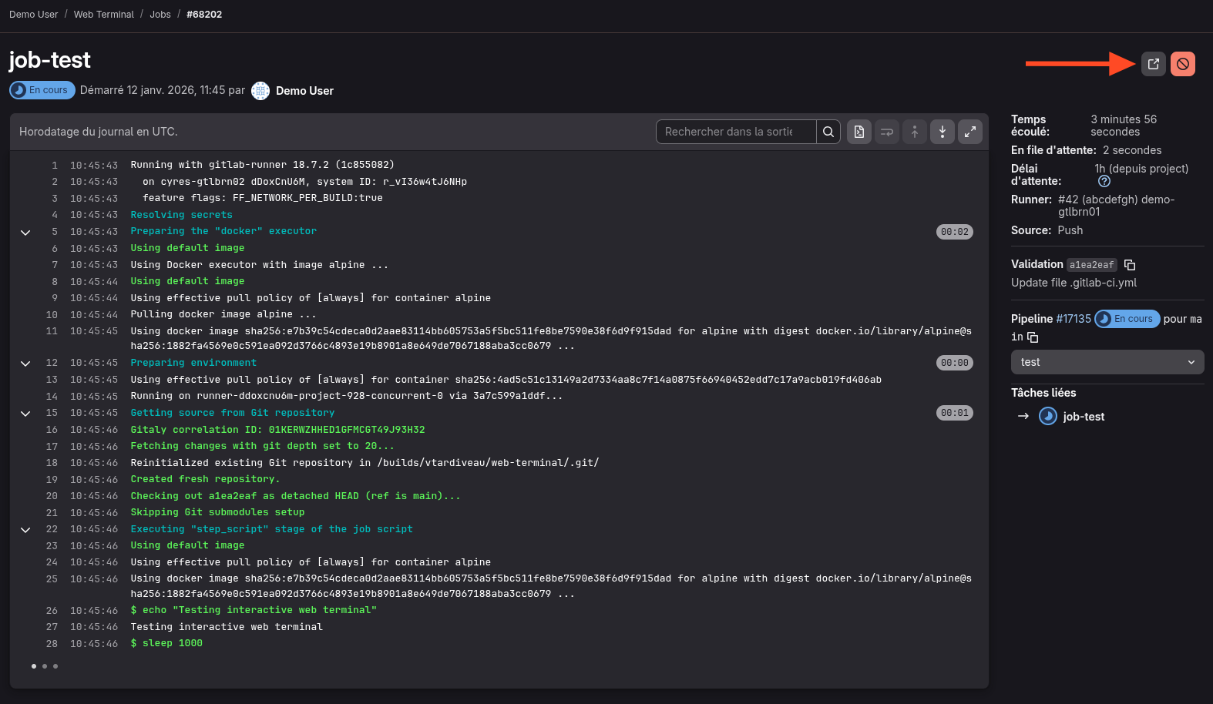The image size is (1213, 704).
Task: Collapse the "Executing step_script" section
Action: (x=25, y=530)
